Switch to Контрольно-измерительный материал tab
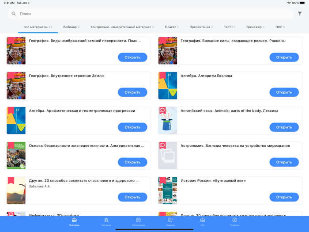309x232 pixels. (122, 27)
